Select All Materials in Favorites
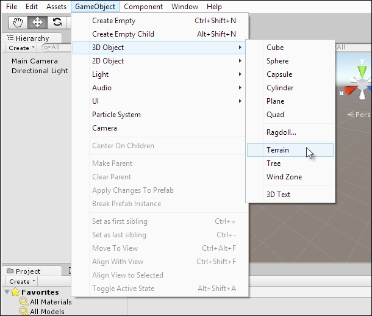 click(x=51, y=302)
